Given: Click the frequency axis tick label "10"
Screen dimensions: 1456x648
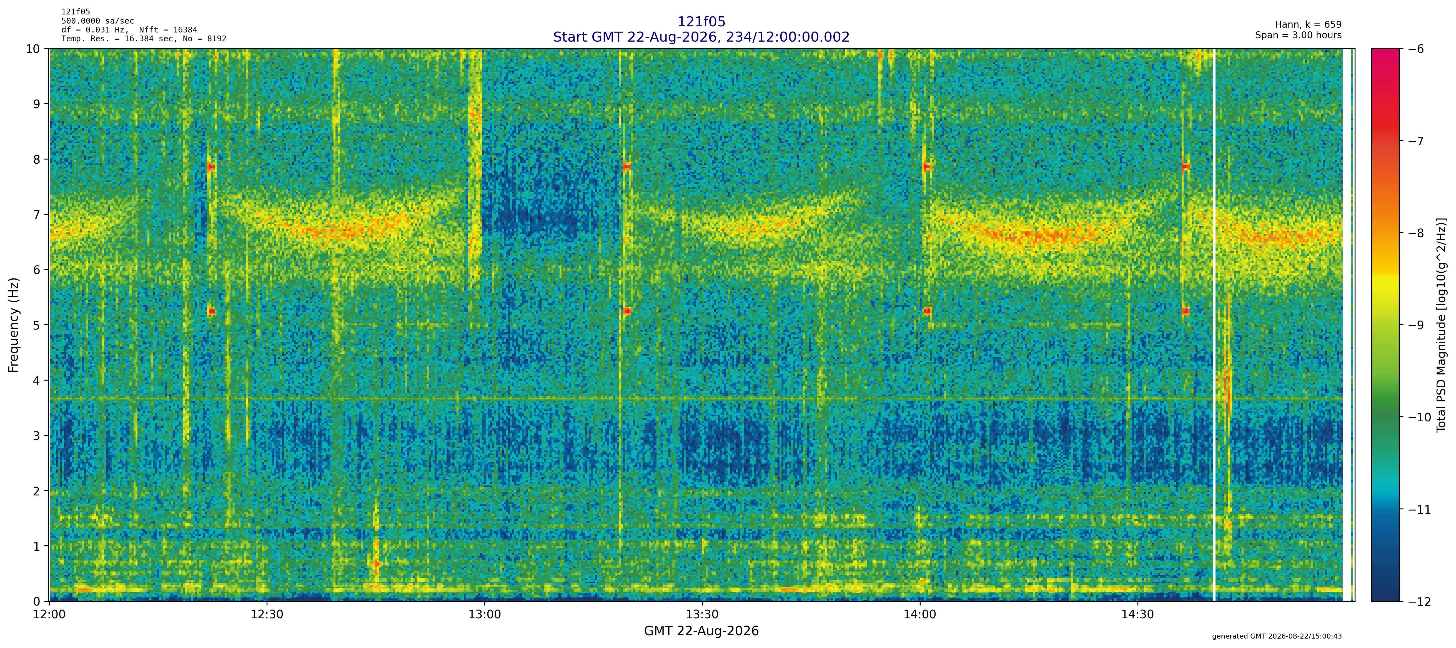Looking at the screenshot, I should click(x=33, y=49).
